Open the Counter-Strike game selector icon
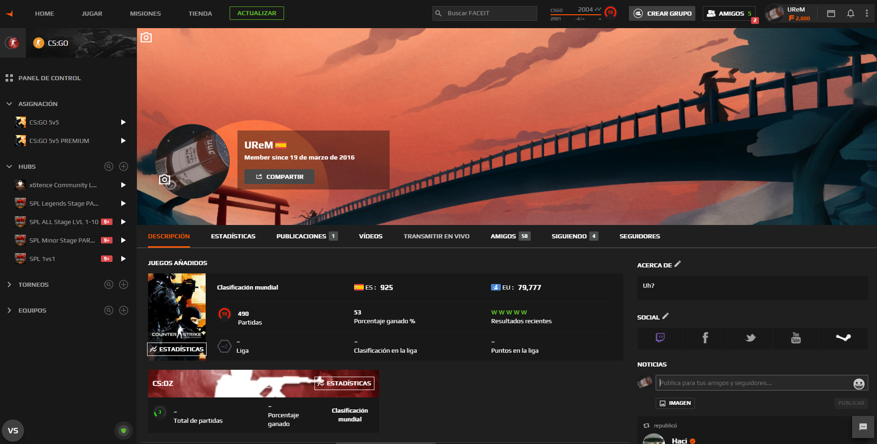The height and width of the screenshot is (444, 877). pos(12,43)
